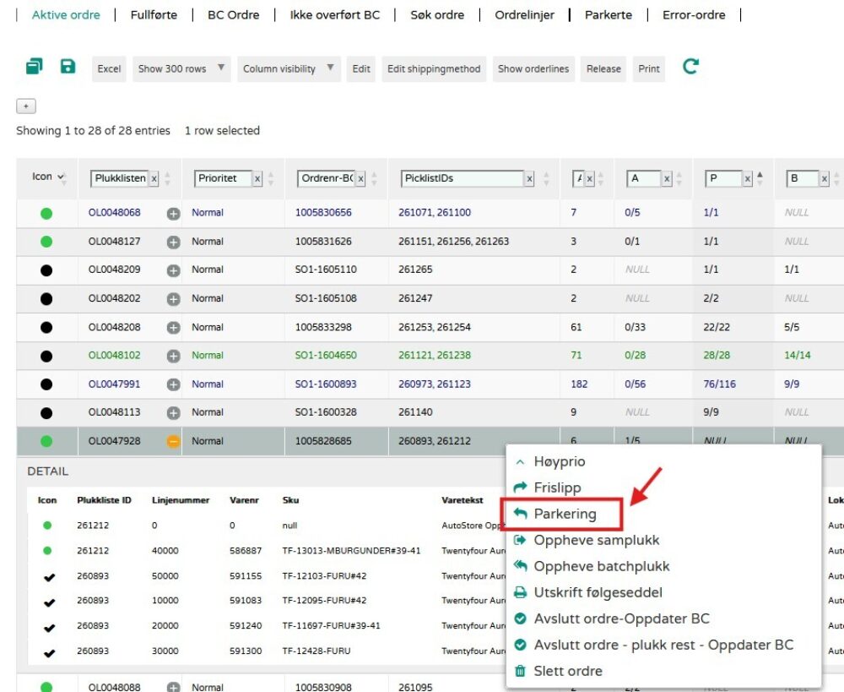Viewport: 844px width, 692px height.
Task: Open the Error-ordre tab
Action: [694, 15]
